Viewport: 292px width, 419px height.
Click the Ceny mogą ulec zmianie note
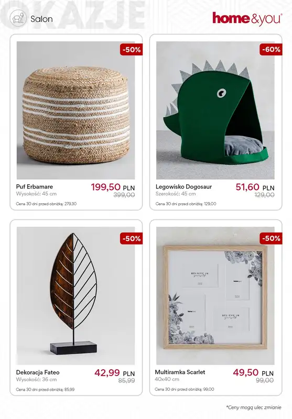(x=254, y=407)
